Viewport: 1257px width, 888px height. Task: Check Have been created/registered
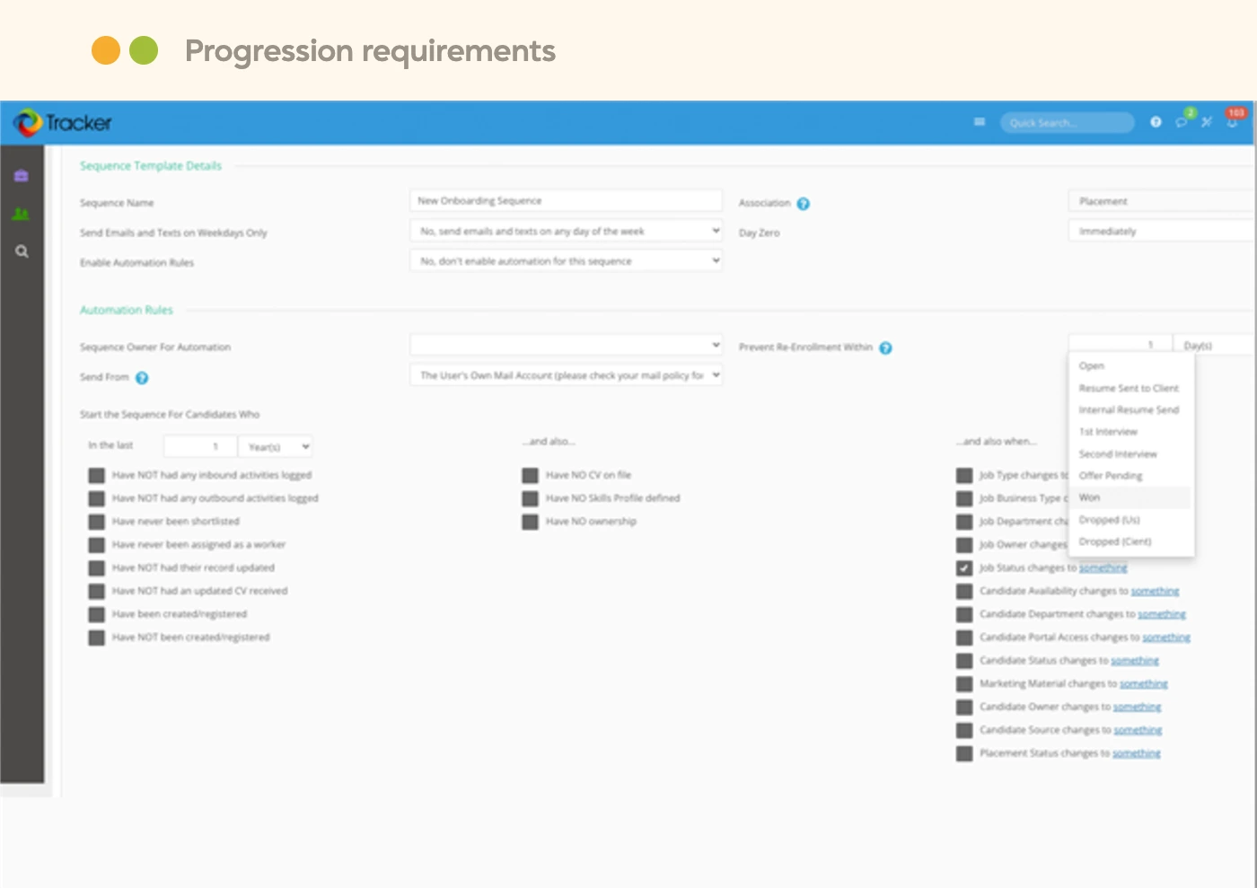coord(97,615)
